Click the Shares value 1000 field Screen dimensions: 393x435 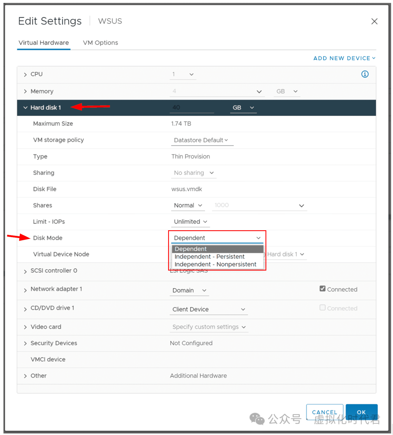(x=259, y=205)
